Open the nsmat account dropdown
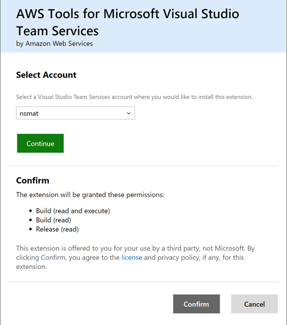This screenshot has width=287, height=325. (76, 113)
